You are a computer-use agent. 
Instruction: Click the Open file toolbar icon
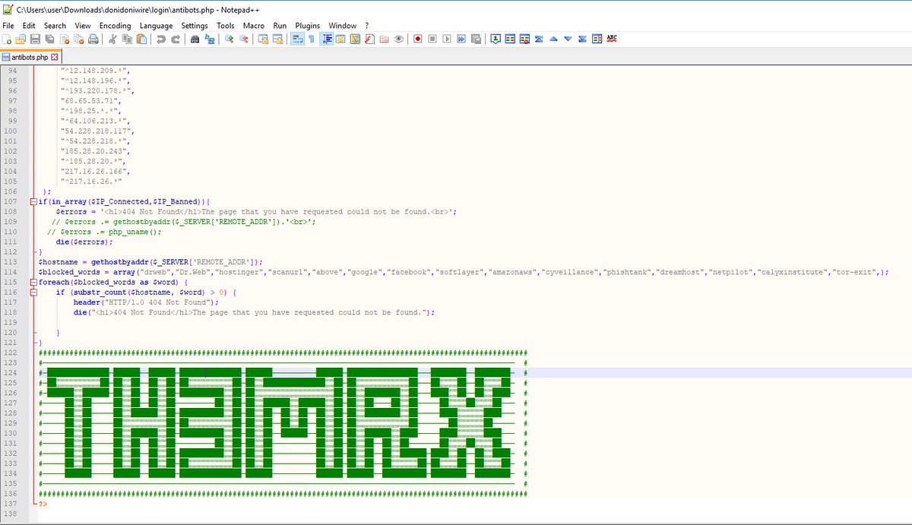(x=21, y=39)
